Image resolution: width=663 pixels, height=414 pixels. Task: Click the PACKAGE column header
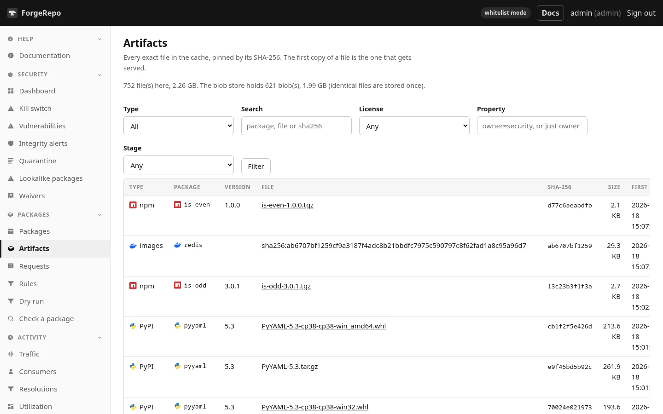coord(187,187)
